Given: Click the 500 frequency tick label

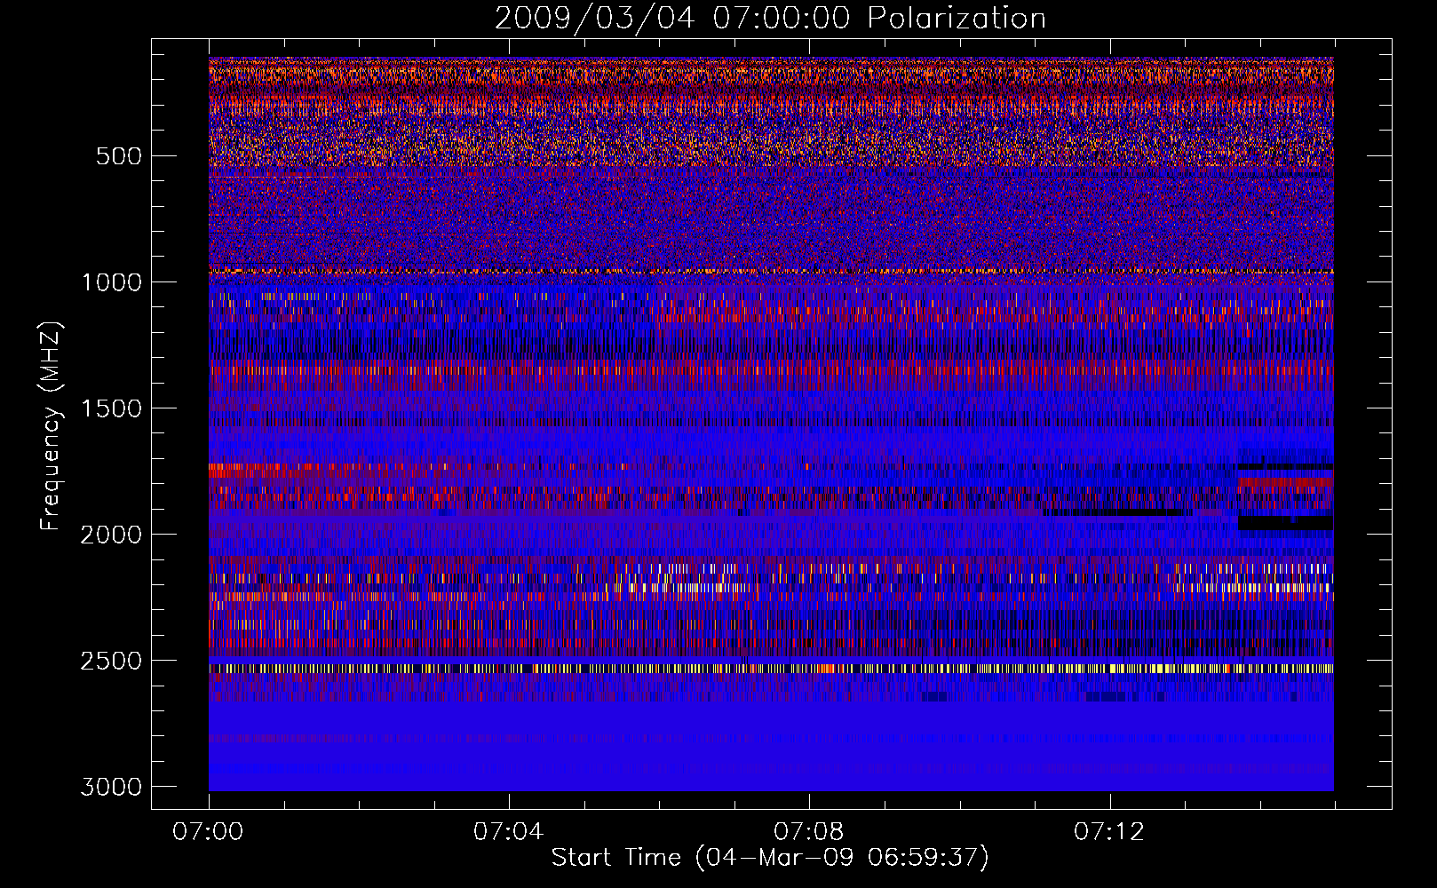Looking at the screenshot, I should pyautogui.click(x=119, y=156).
